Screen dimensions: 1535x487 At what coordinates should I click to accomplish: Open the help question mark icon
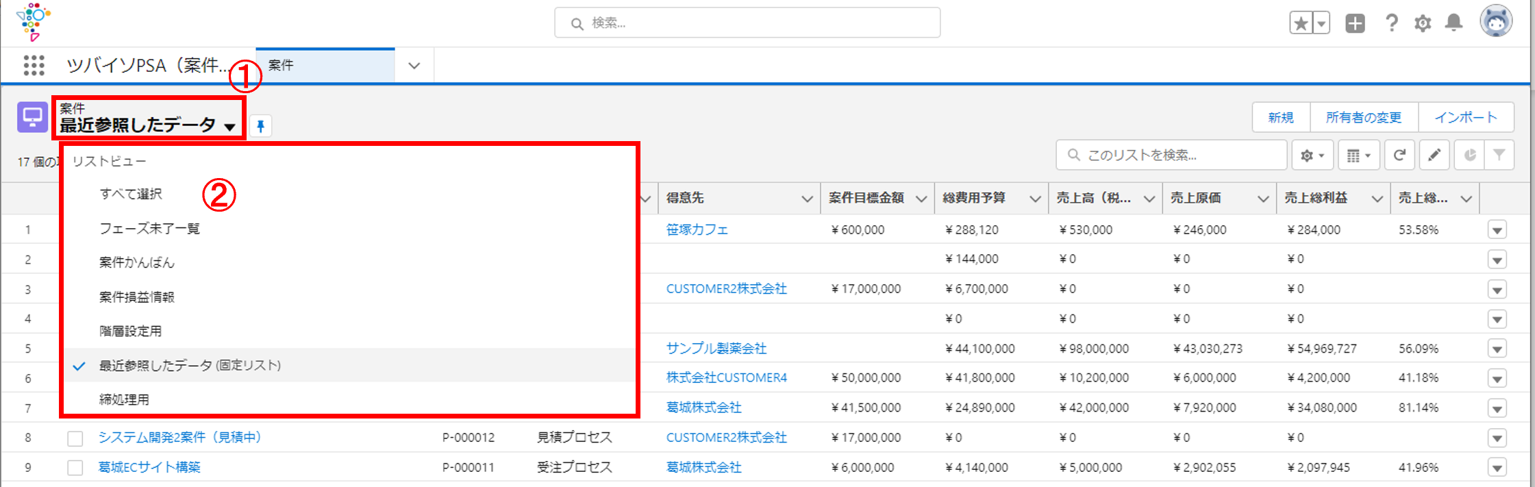tap(1391, 23)
